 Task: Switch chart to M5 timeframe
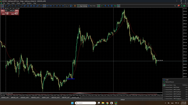click(44, 6)
